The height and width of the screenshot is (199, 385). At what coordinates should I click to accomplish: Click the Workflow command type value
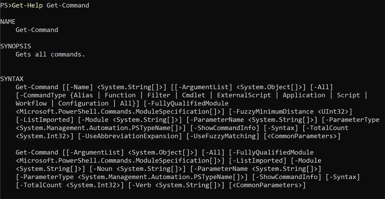pos(31,103)
